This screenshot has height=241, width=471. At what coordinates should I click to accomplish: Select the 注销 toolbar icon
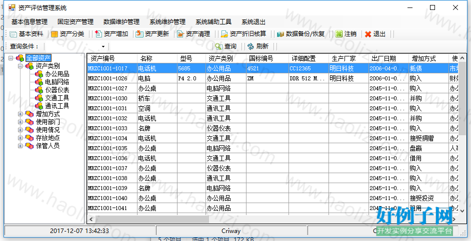tap(339, 34)
